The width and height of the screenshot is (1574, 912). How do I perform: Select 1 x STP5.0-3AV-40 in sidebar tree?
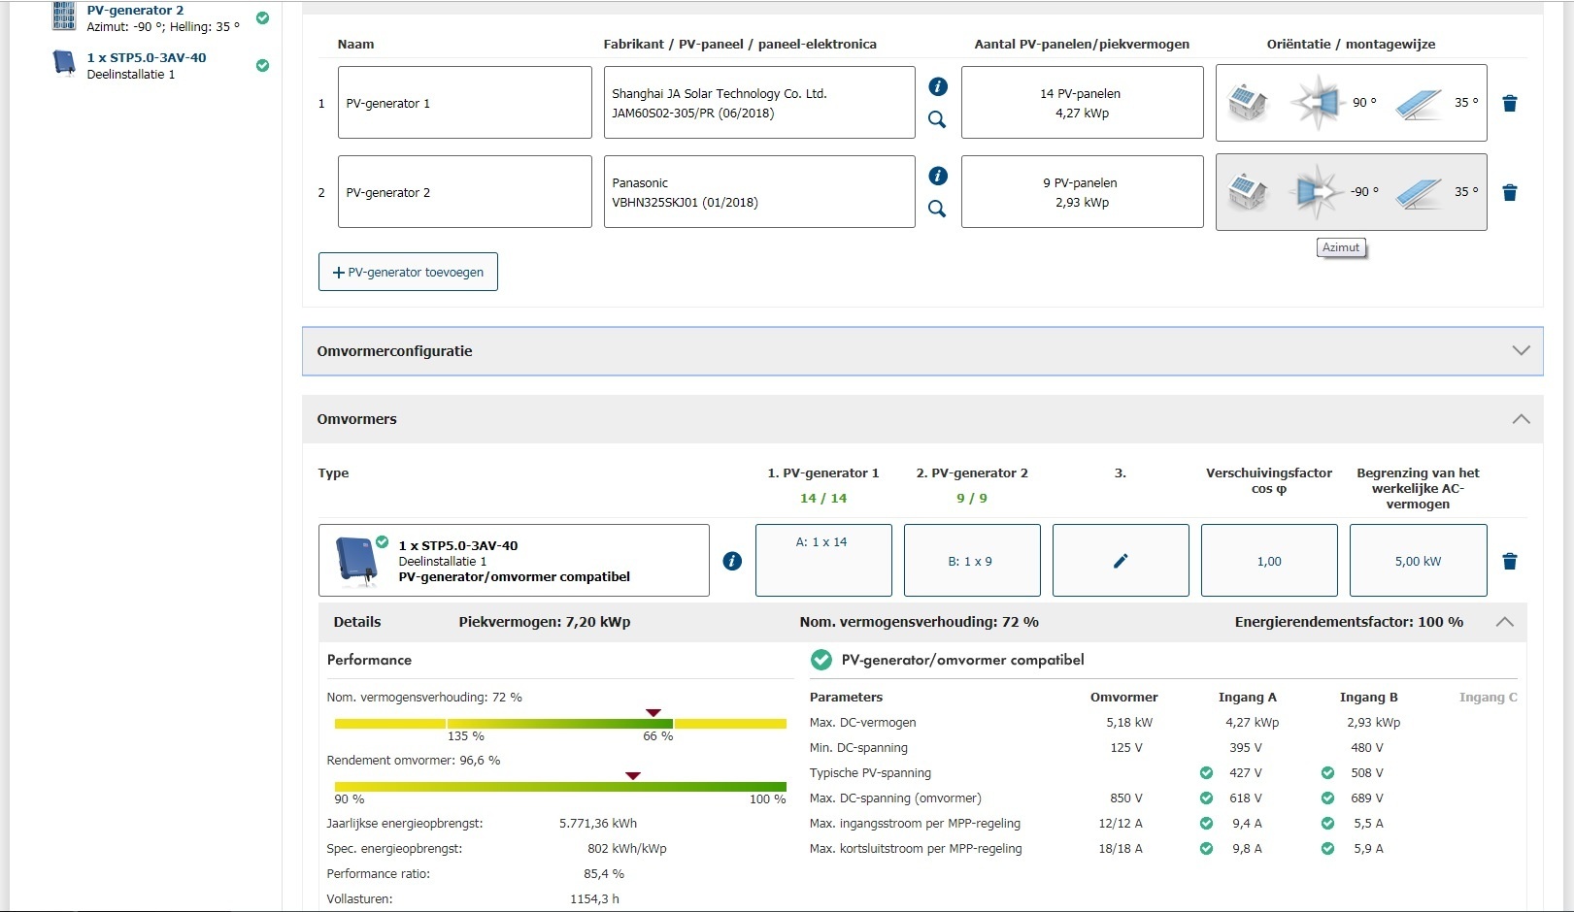[146, 58]
